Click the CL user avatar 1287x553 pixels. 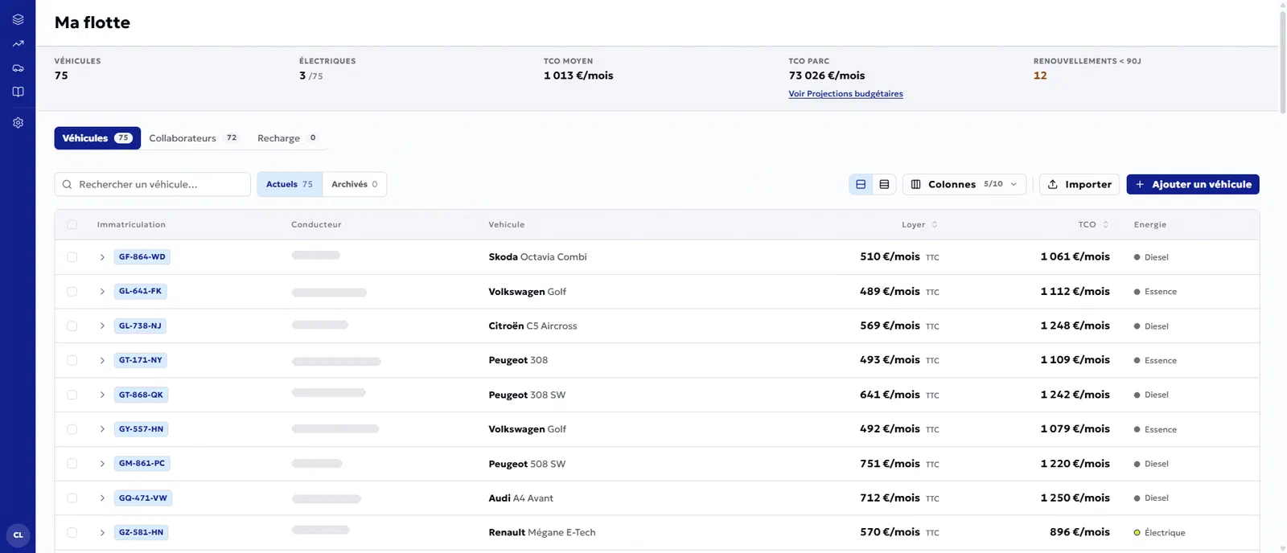click(18, 535)
